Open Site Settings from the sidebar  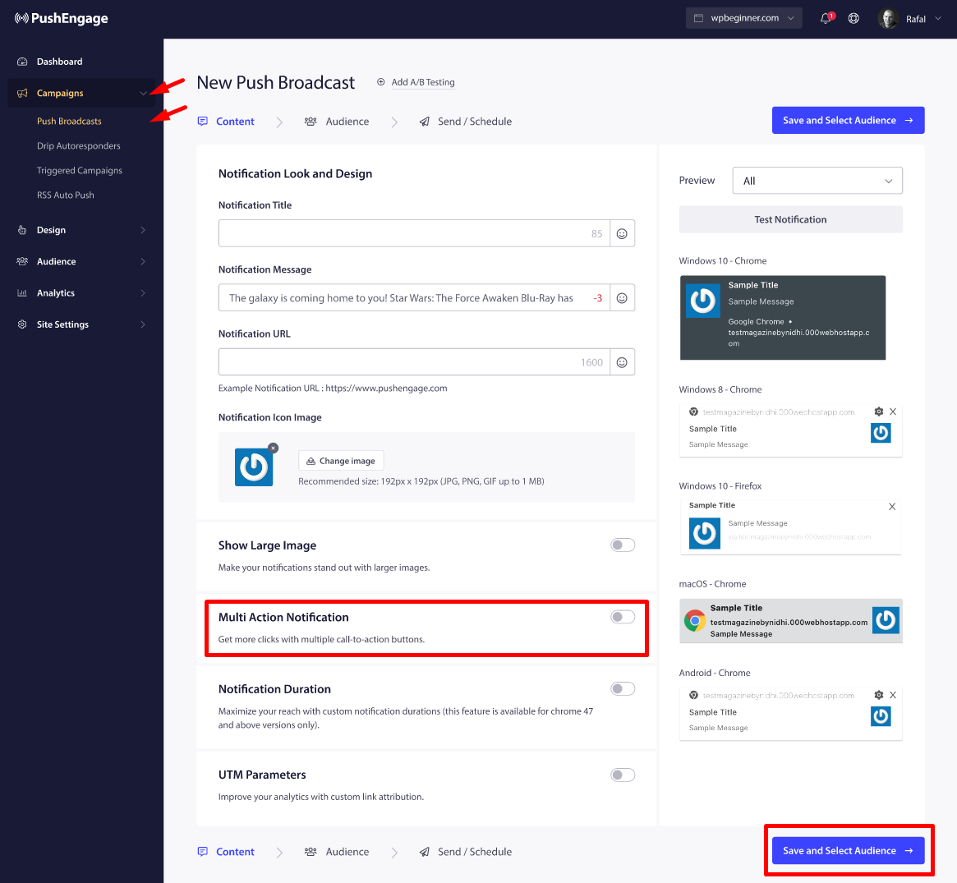[x=62, y=324]
